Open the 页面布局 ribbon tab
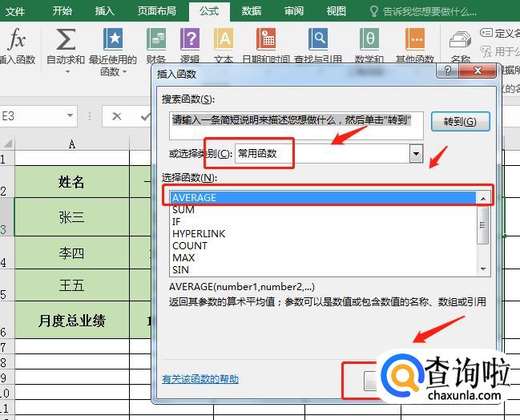520x420 pixels. coord(158,11)
